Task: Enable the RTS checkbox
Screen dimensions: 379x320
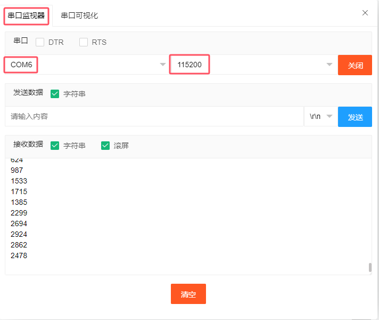Action: pos(84,42)
